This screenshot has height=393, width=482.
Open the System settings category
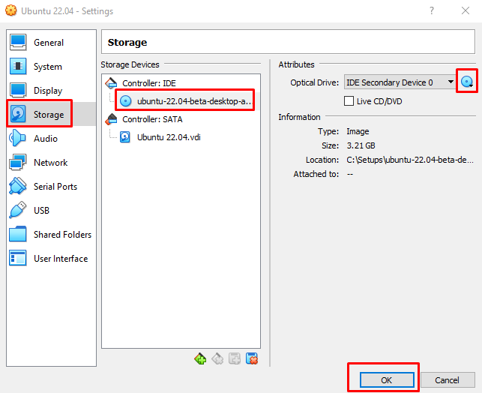tap(51, 67)
